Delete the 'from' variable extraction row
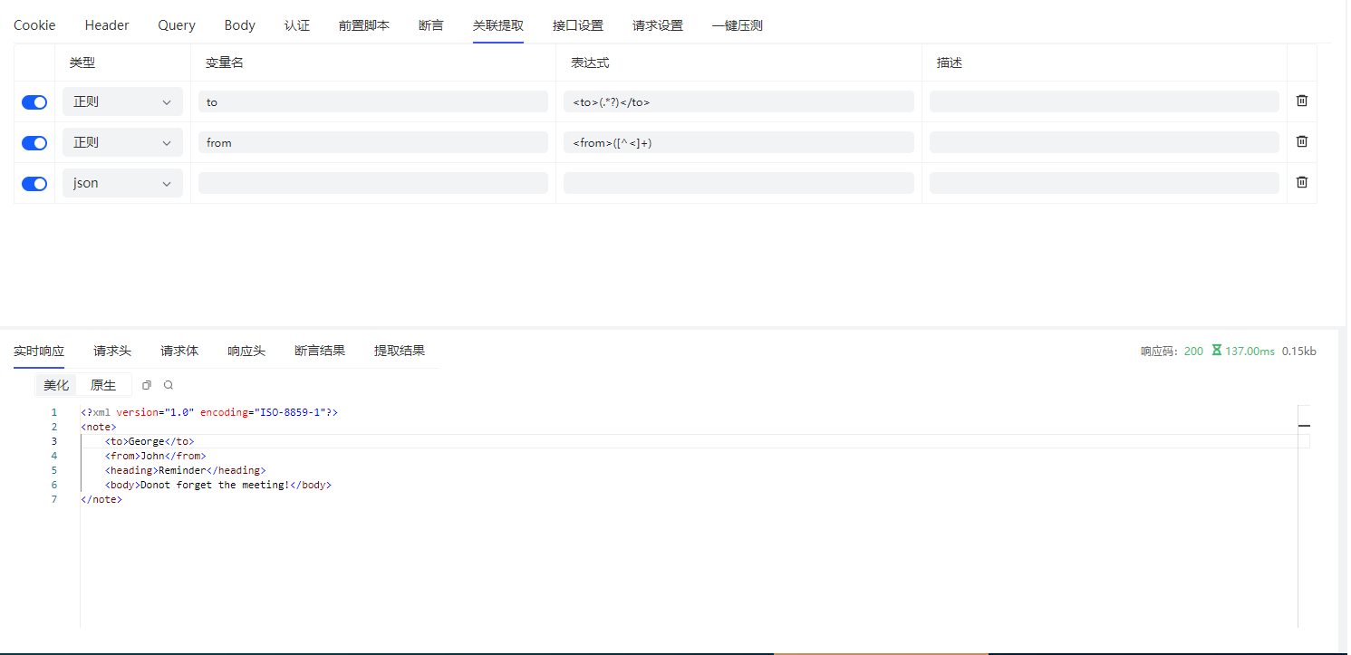 (1301, 141)
